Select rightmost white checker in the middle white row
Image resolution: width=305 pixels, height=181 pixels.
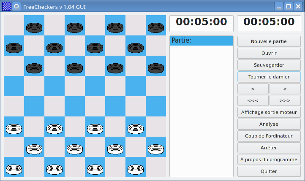pos(156,149)
